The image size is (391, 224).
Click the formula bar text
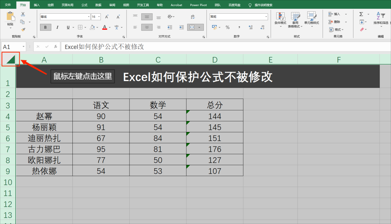click(x=104, y=47)
